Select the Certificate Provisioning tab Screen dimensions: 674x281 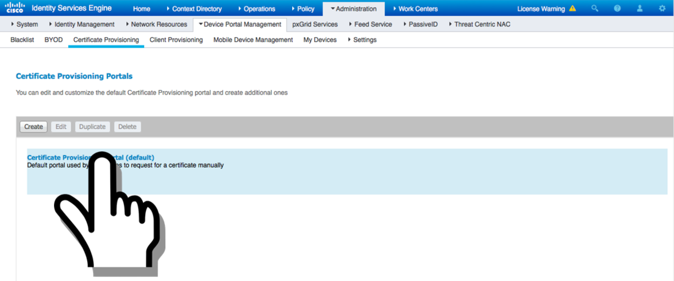click(106, 40)
